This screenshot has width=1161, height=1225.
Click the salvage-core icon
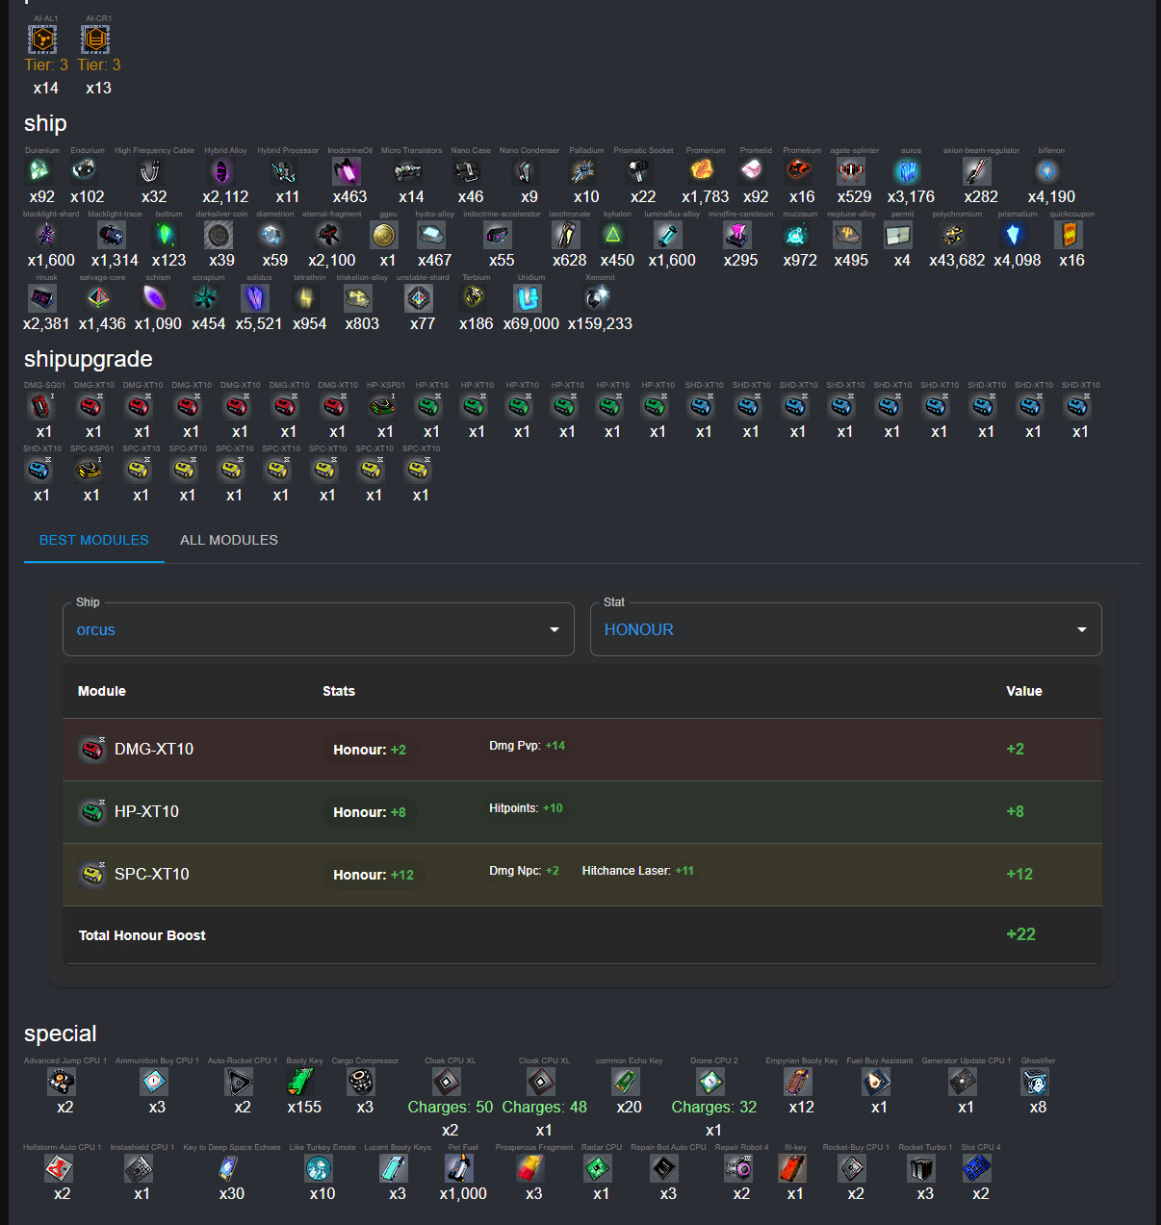[x=99, y=298]
